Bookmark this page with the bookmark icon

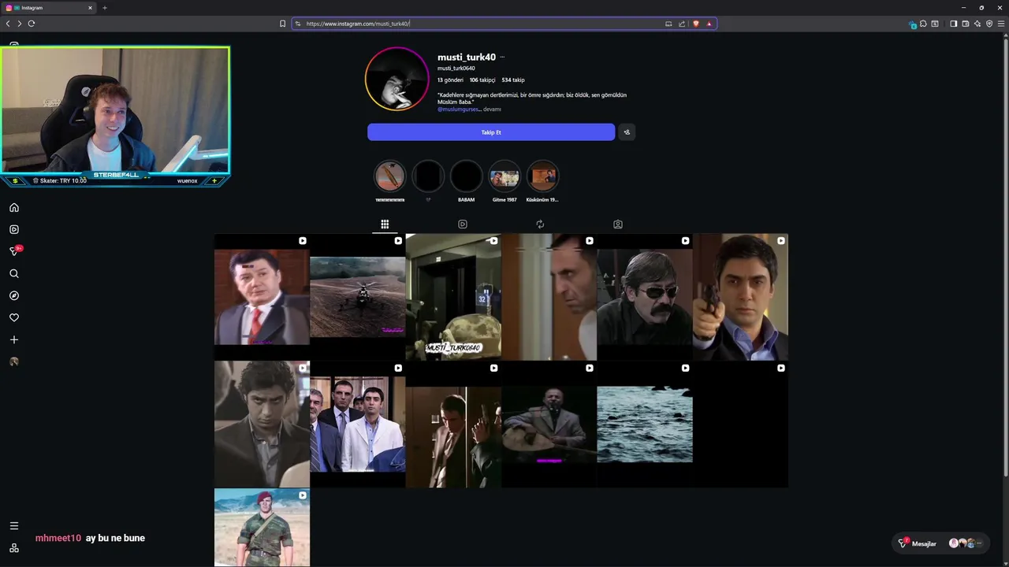click(282, 24)
